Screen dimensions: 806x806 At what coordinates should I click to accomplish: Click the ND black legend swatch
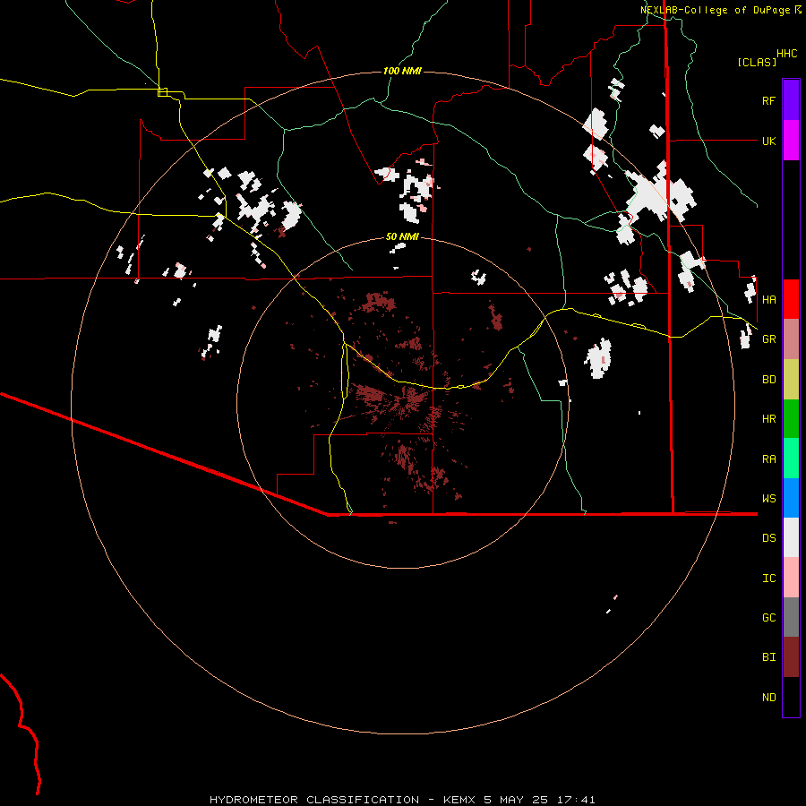coord(791,697)
